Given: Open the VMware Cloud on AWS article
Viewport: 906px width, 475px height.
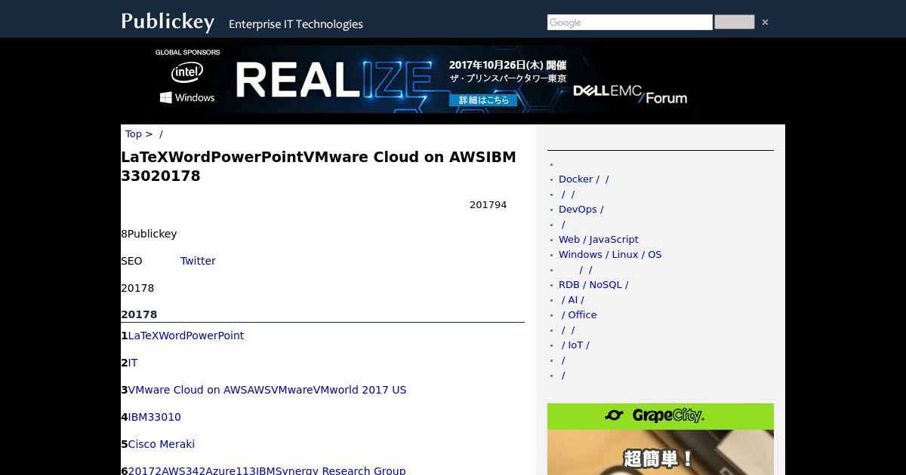Looking at the screenshot, I should [267, 390].
